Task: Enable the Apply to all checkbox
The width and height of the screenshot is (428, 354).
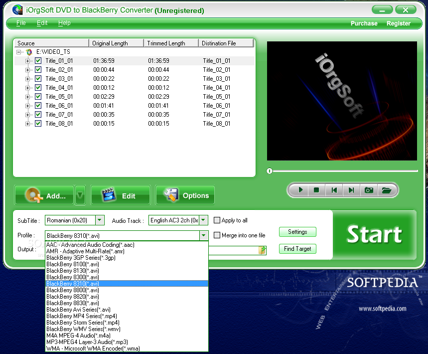Action: [217, 220]
